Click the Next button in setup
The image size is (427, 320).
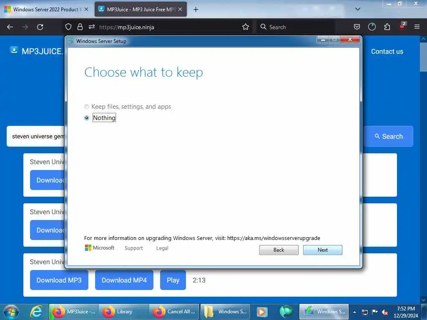click(322, 250)
